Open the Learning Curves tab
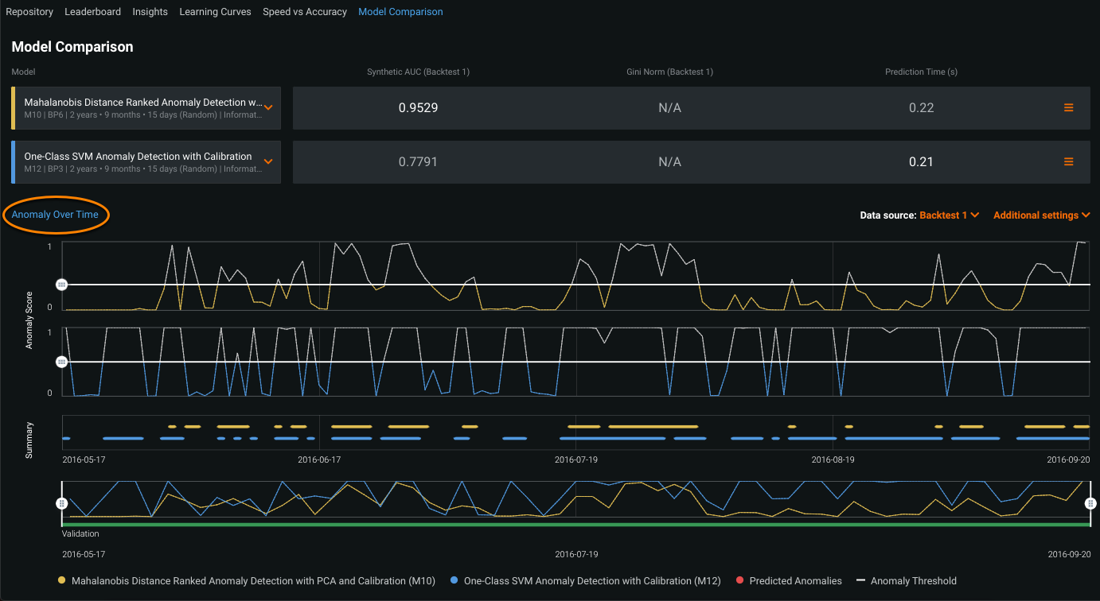This screenshot has height=601, width=1100. point(215,12)
